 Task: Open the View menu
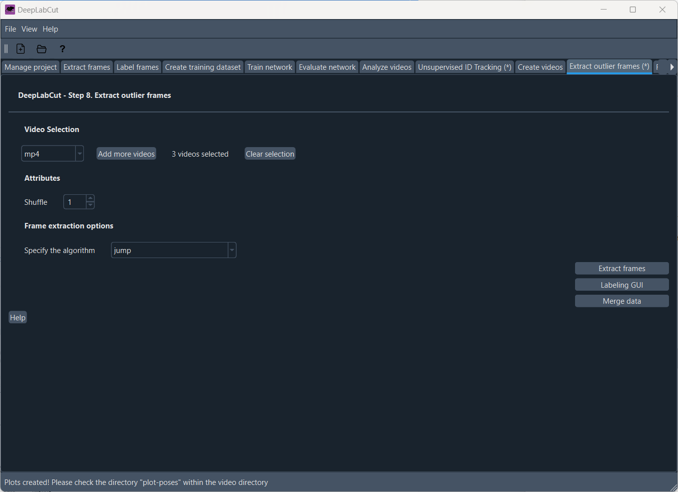pyautogui.click(x=29, y=29)
